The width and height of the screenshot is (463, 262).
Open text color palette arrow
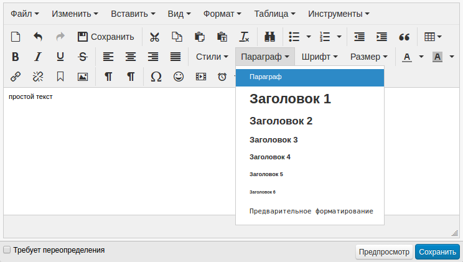pyautogui.click(x=421, y=57)
